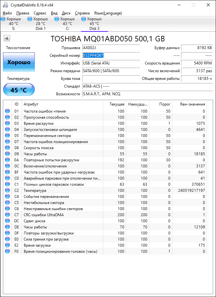
Task: Open the Файл menu
Action: (x=7, y=13)
